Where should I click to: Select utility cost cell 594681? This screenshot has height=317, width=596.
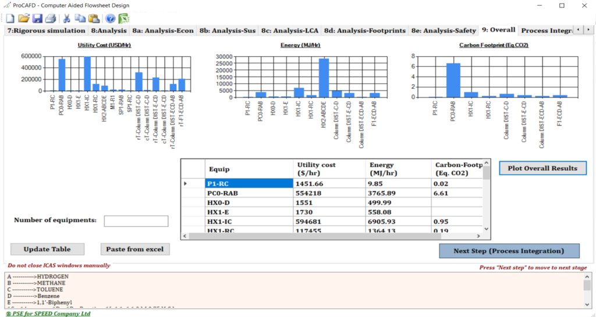(329, 221)
